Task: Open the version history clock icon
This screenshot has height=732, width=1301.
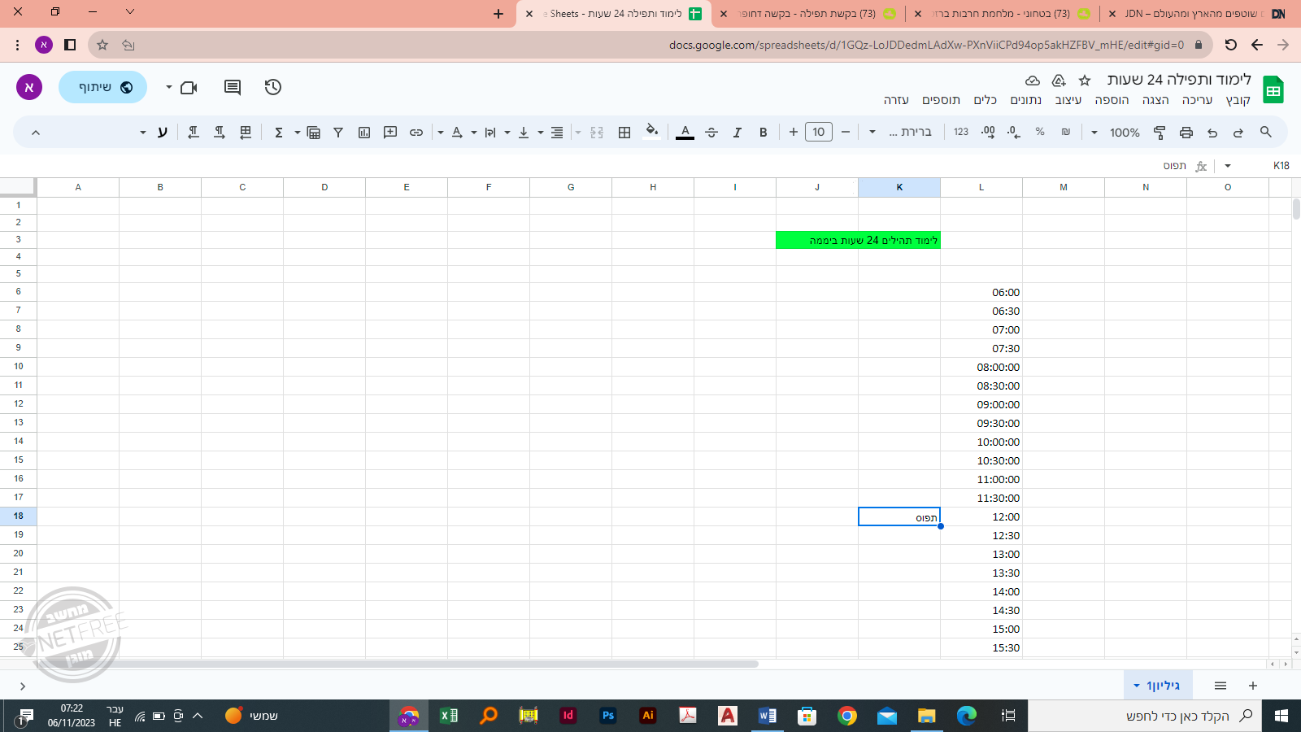Action: [x=273, y=87]
